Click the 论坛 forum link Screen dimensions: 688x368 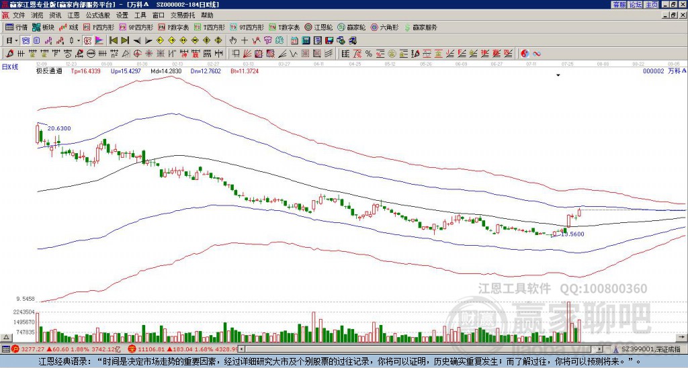click(x=636, y=5)
